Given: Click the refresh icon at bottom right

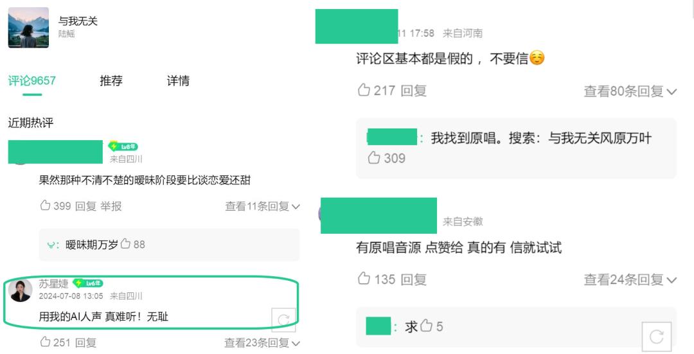Looking at the screenshot, I should coord(656,337).
